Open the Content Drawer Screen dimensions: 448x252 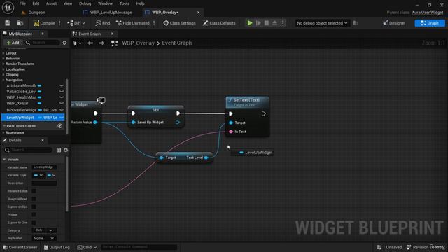pos(20,247)
